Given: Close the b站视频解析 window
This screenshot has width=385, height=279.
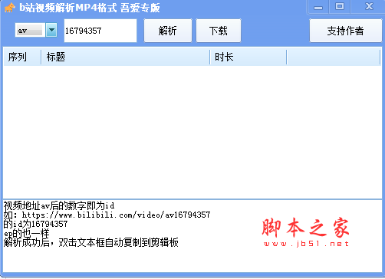Looking at the screenshot, I should (x=369, y=6).
